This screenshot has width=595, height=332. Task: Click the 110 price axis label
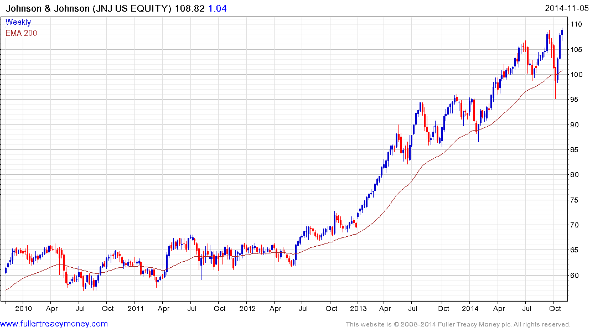[576, 24]
